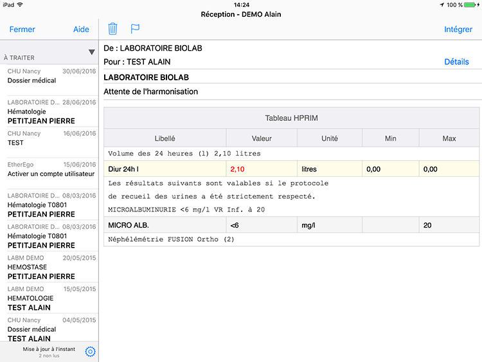
Task: Click the Libellé column header
Action: (165, 138)
